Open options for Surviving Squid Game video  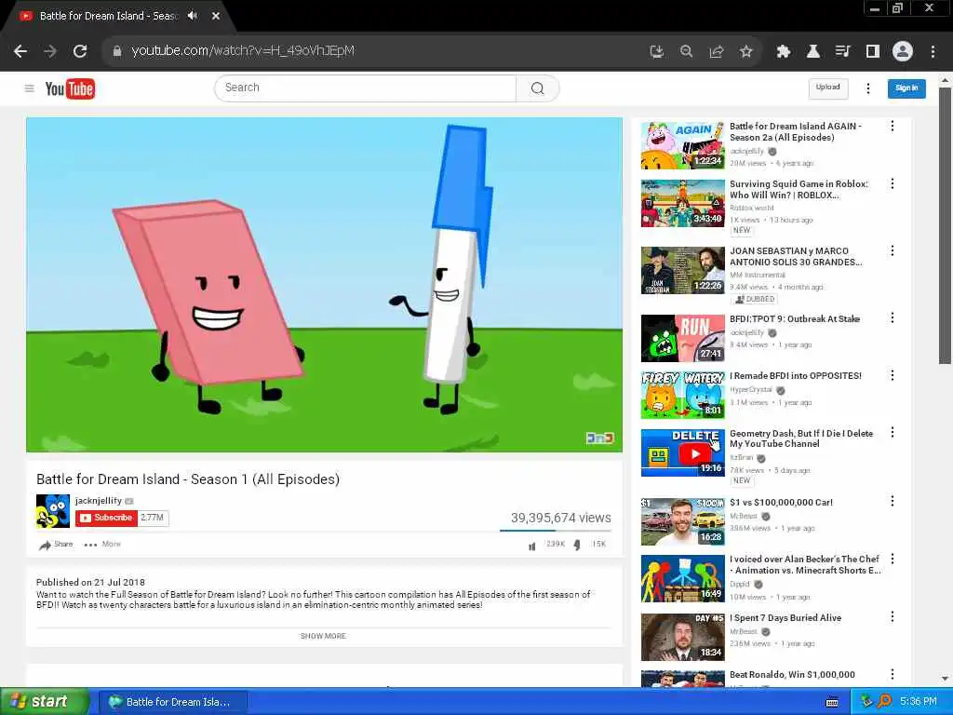[x=893, y=183]
